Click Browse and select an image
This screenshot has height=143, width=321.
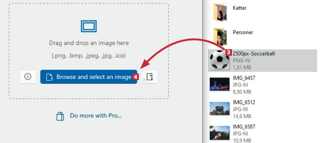coord(89,77)
